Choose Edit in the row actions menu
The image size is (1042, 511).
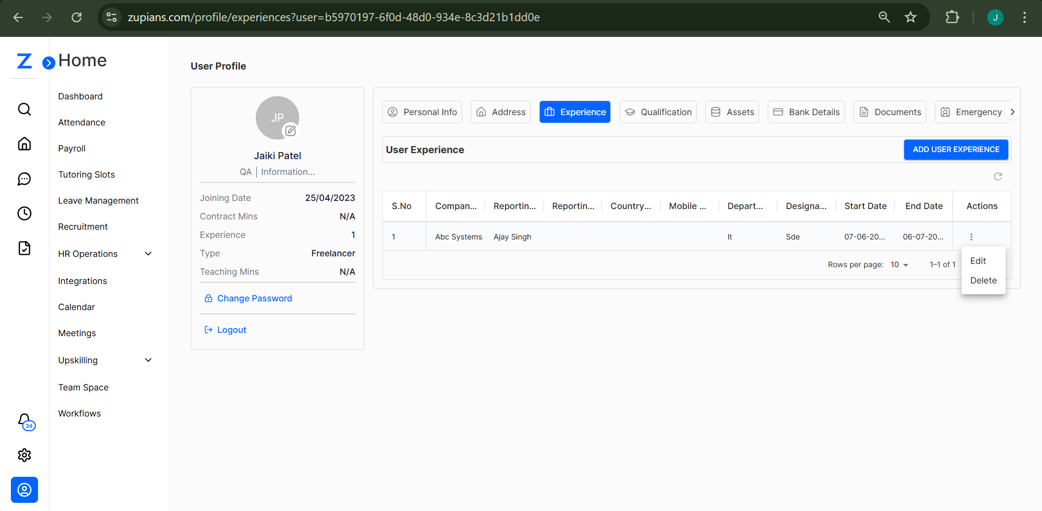coord(978,261)
